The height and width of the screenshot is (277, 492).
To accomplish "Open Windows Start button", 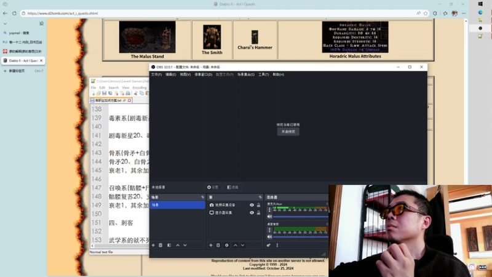I will [x=480, y=4].
